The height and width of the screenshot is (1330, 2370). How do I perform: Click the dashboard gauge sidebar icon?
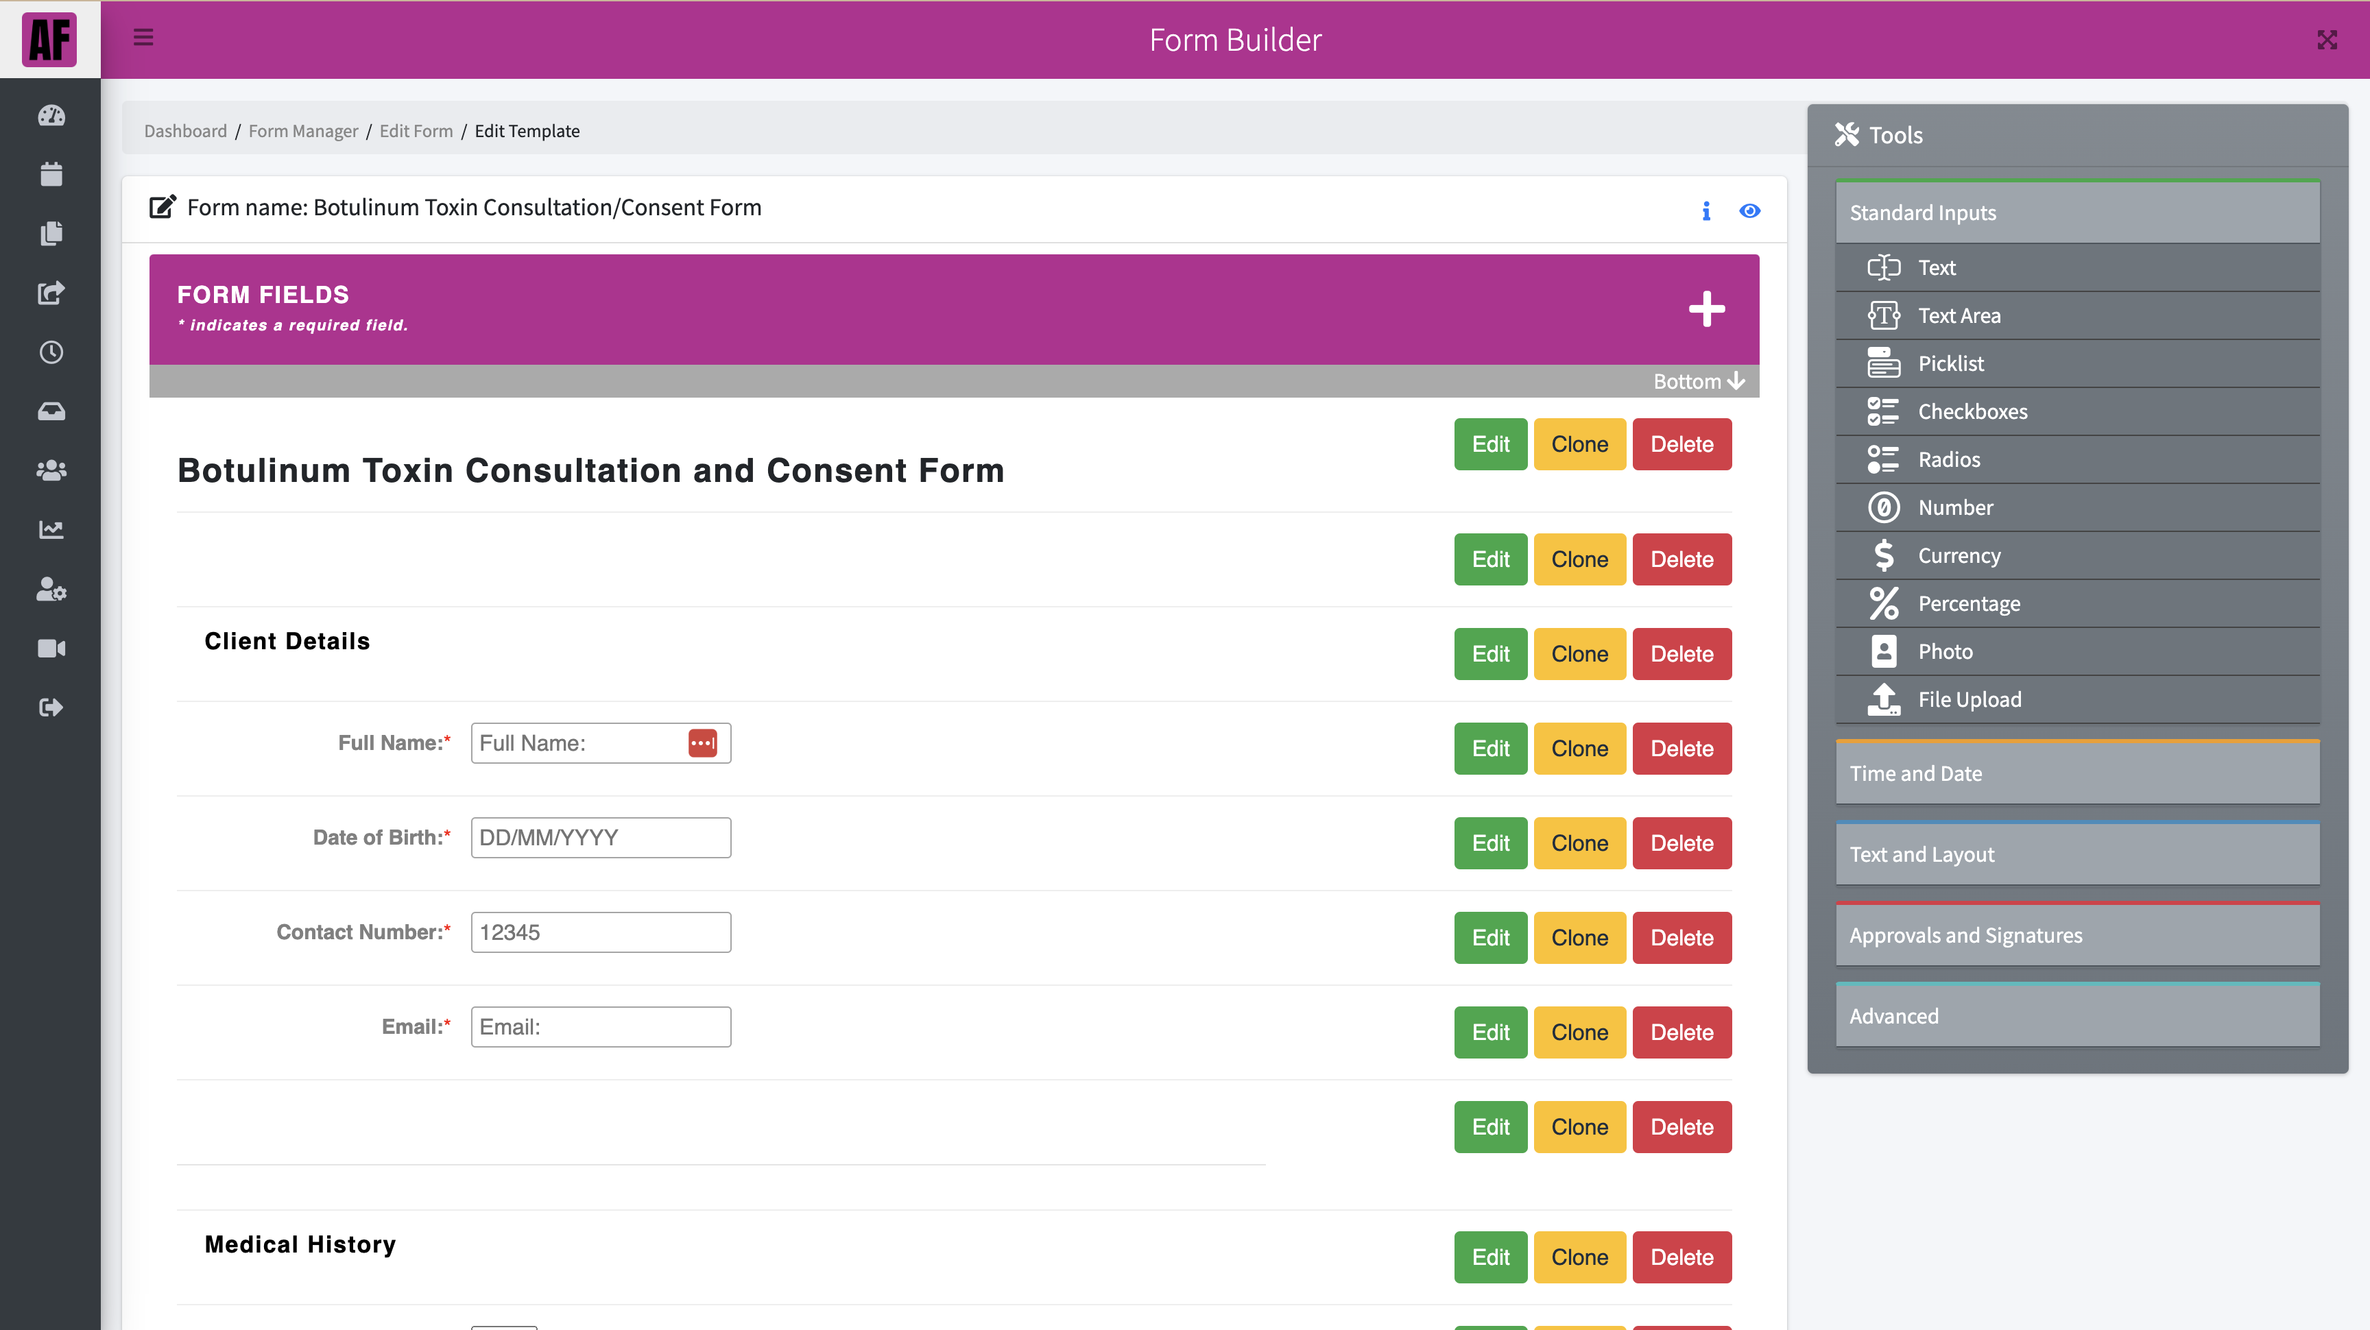(x=51, y=115)
